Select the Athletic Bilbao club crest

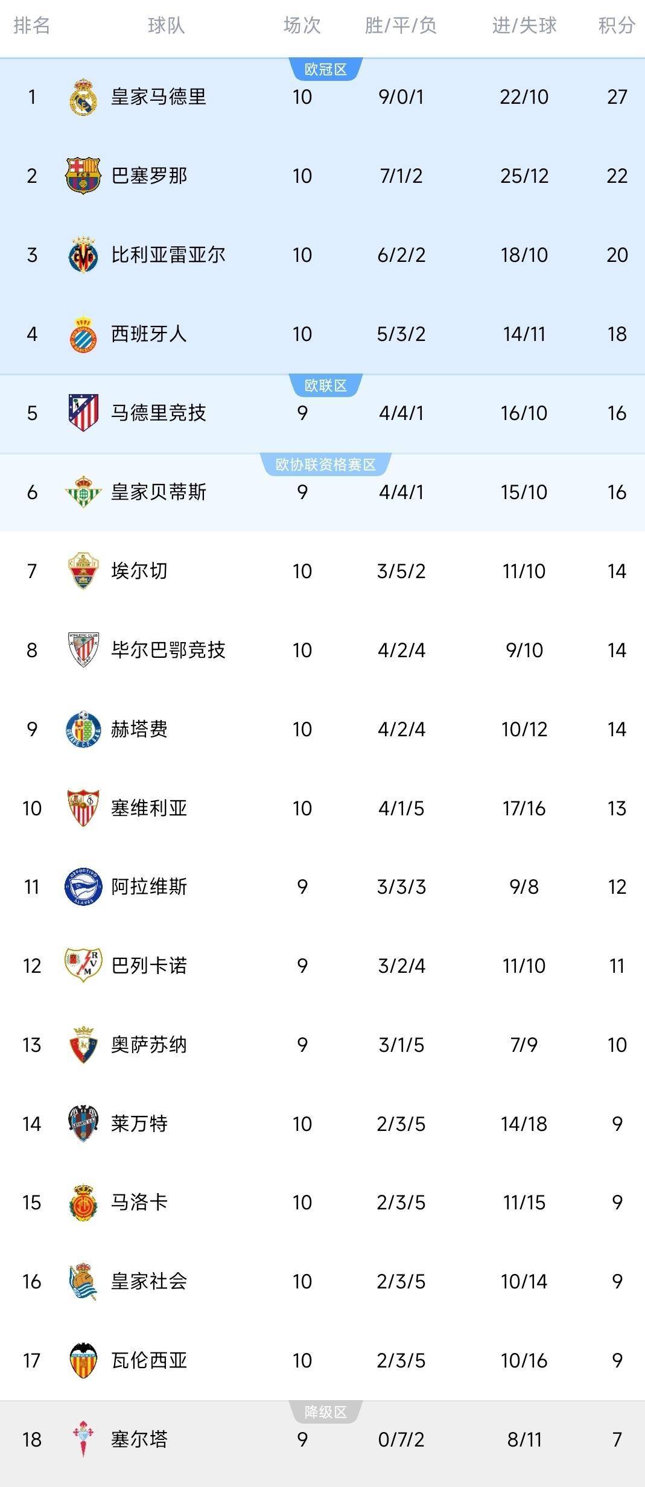pos(83,650)
